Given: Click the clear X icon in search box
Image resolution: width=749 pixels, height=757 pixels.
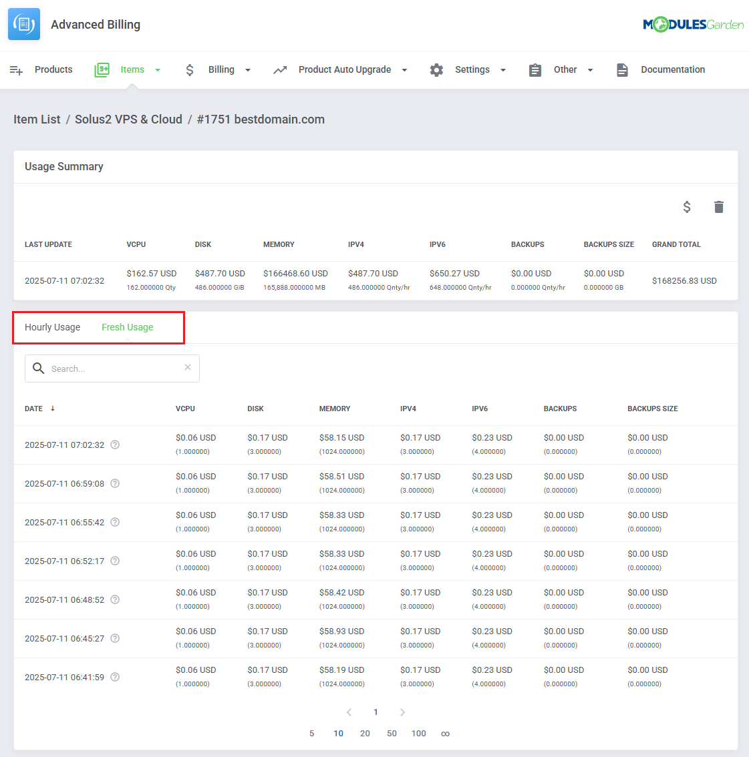Looking at the screenshot, I should tap(188, 367).
